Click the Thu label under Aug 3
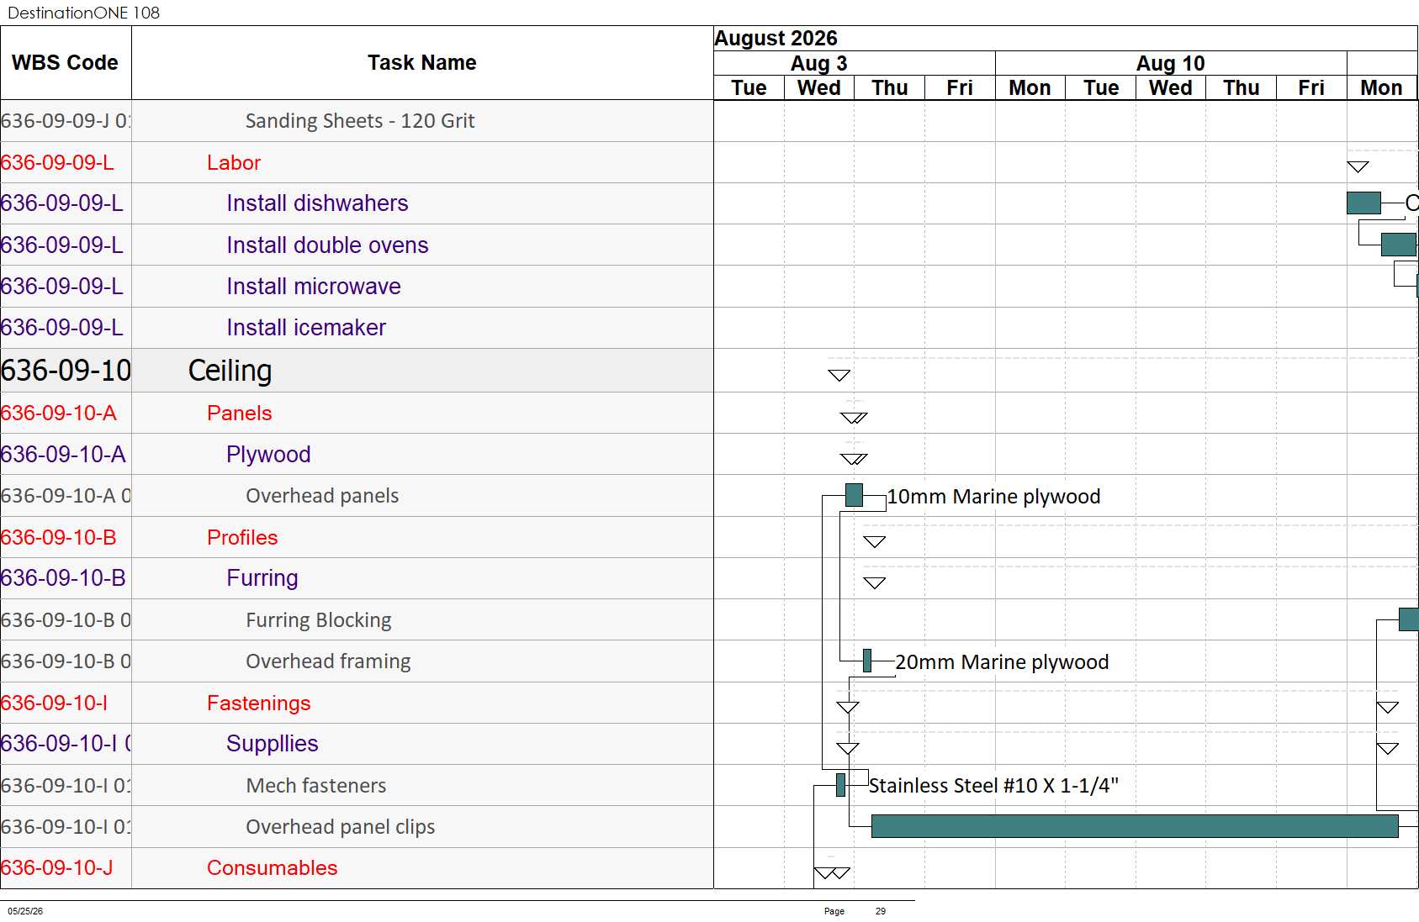Image resolution: width=1419 pixels, height=922 pixels. pyautogui.click(x=889, y=88)
